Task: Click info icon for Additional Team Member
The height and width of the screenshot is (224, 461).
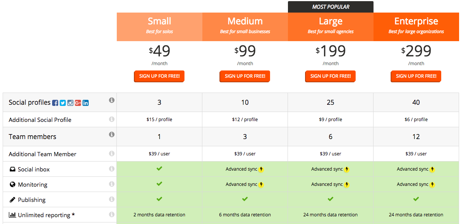Action: pyautogui.click(x=112, y=154)
